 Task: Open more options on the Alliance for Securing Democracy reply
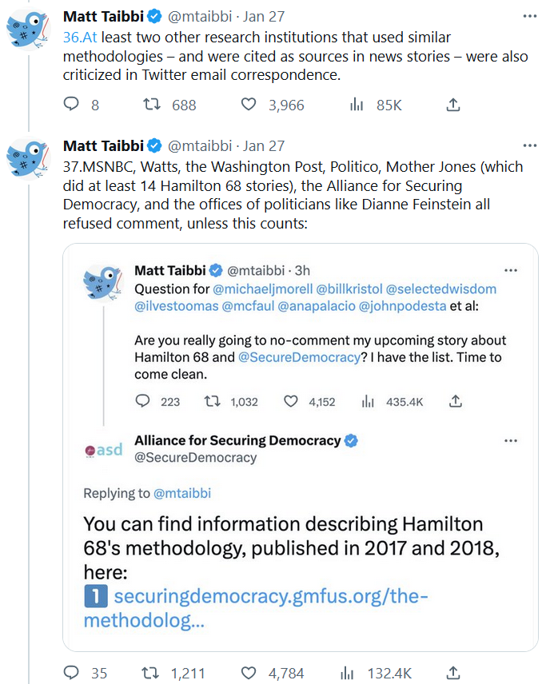[510, 440]
